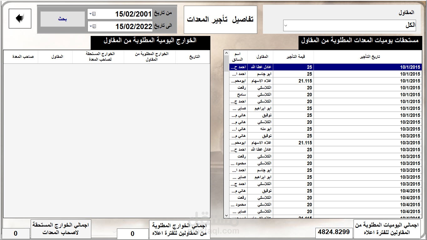Click the 15/02/2022 to-date field

point(120,27)
